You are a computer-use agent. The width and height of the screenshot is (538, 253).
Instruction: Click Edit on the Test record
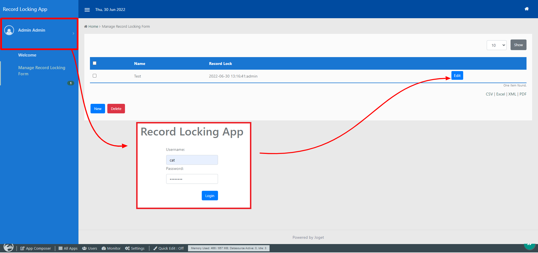point(457,76)
